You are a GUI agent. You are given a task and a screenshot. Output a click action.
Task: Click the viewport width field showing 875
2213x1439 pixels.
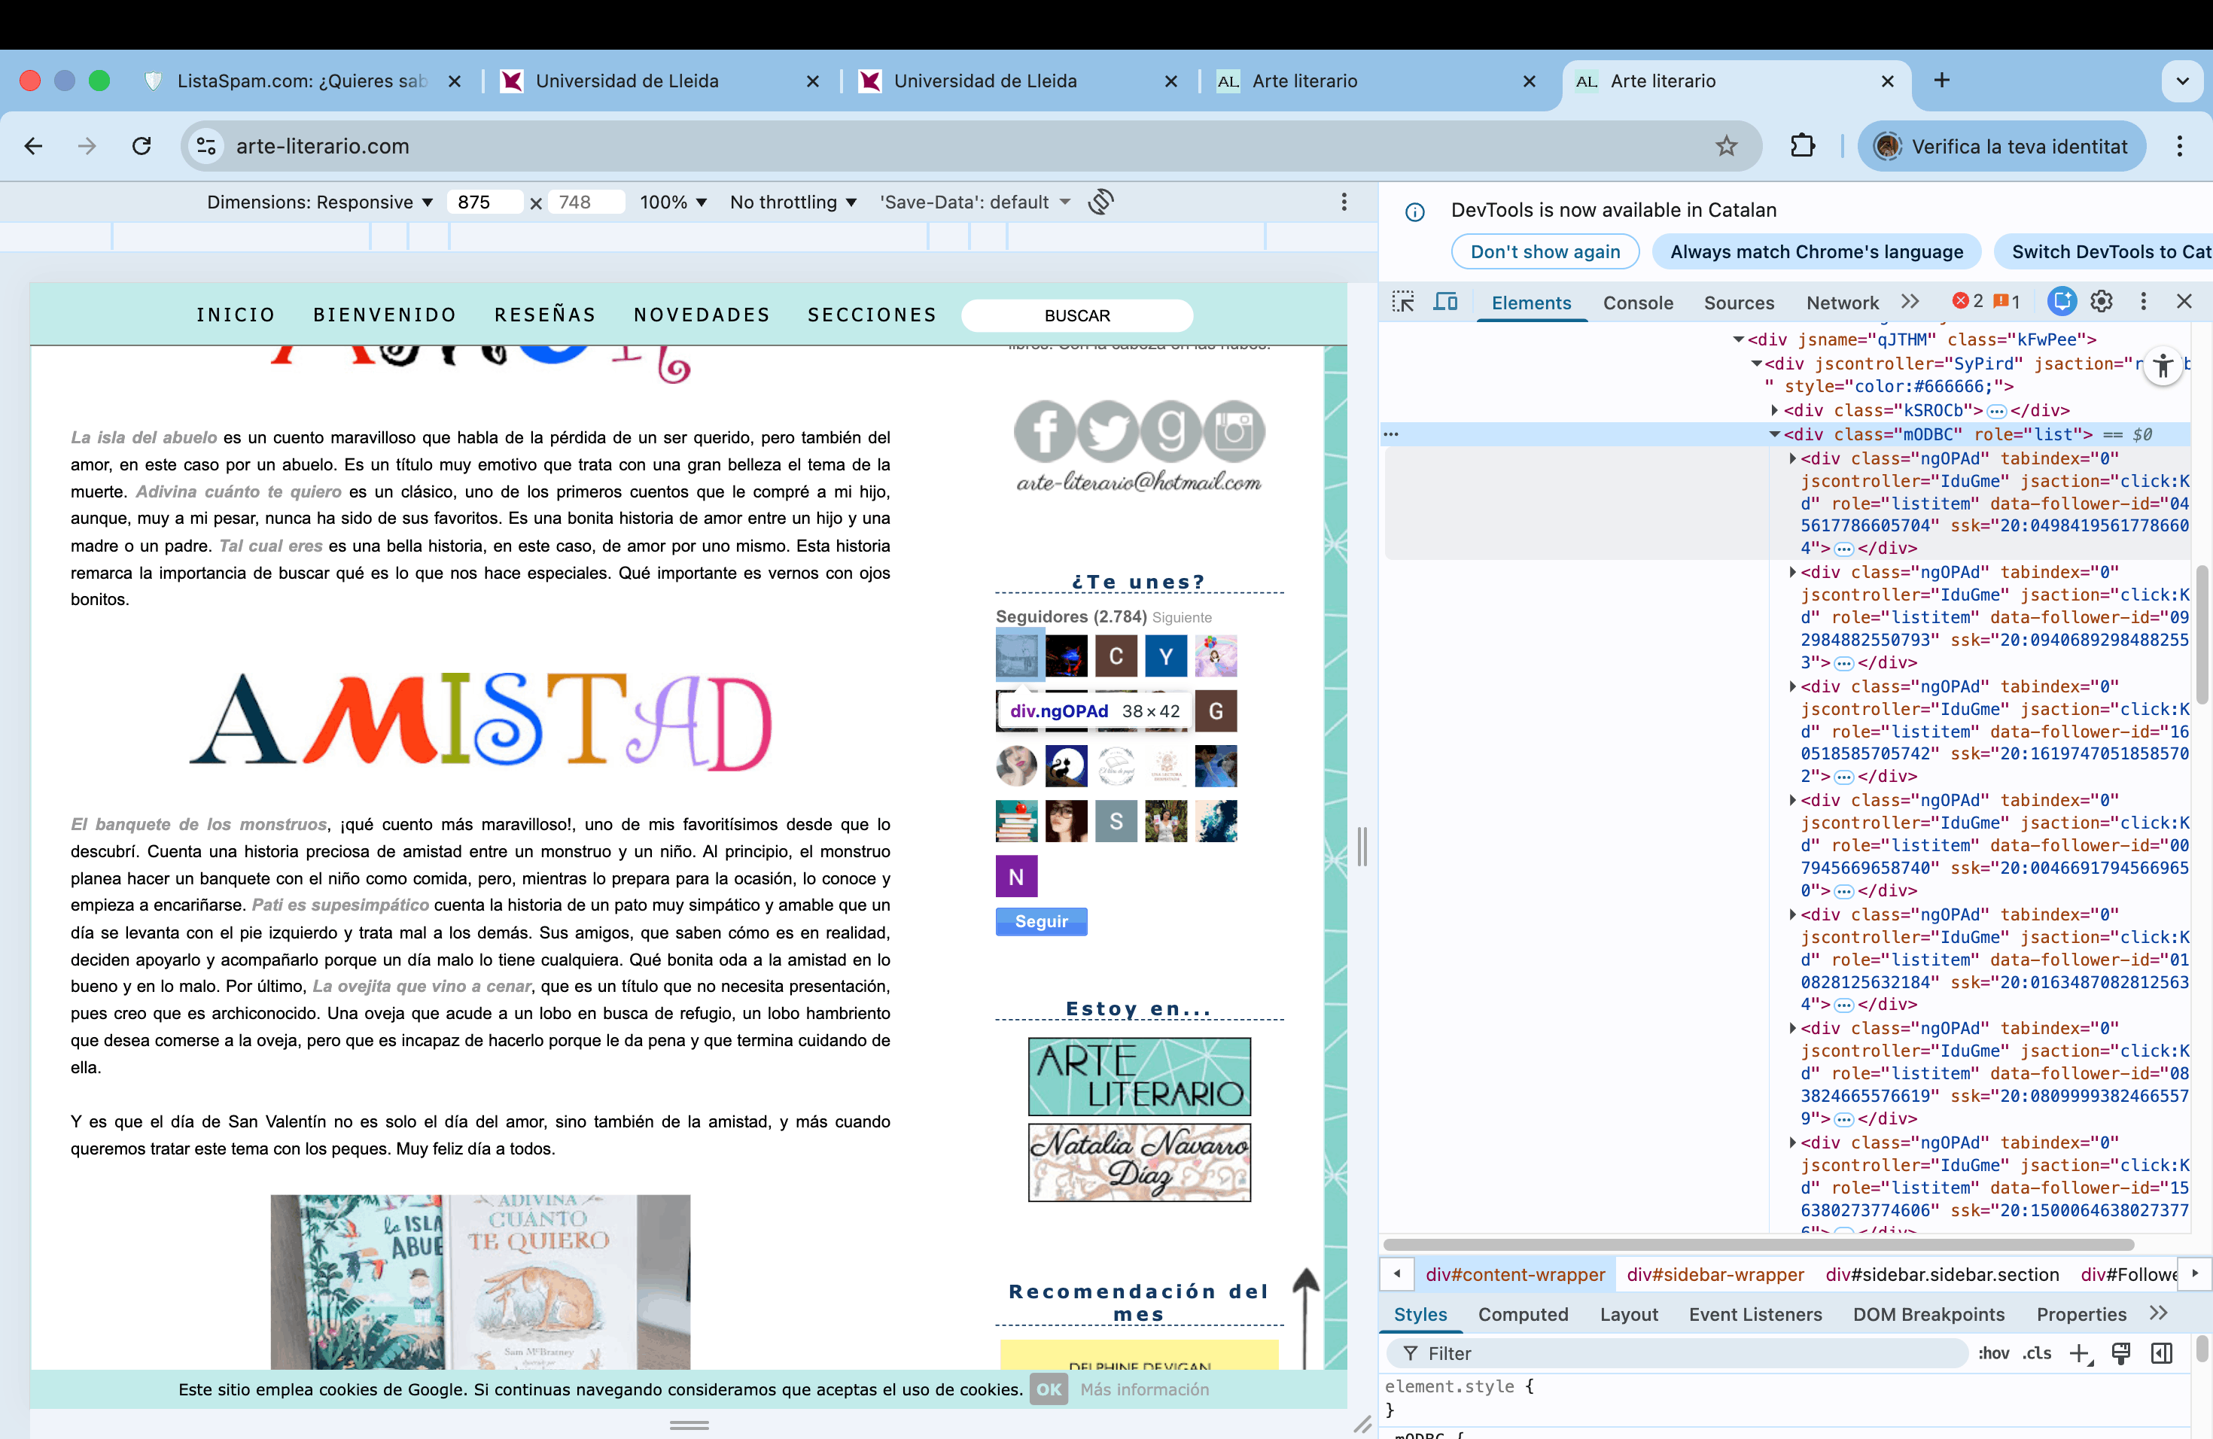click(x=483, y=202)
